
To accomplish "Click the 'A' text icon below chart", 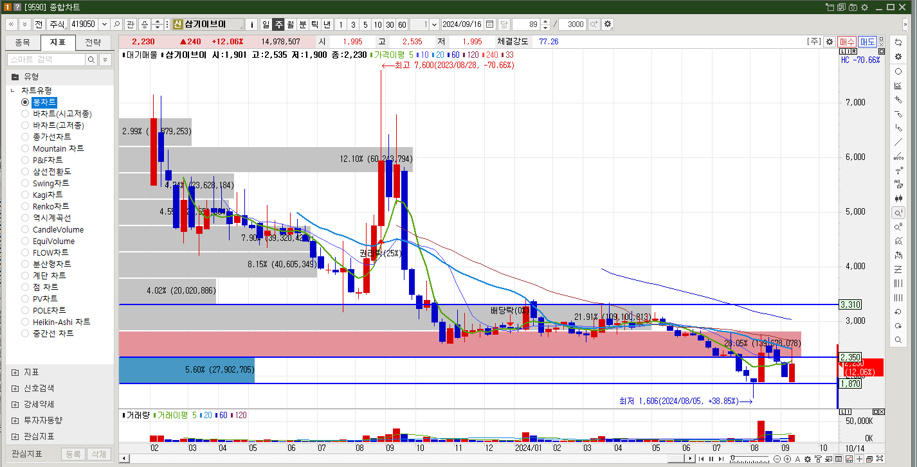I will (797, 459).
